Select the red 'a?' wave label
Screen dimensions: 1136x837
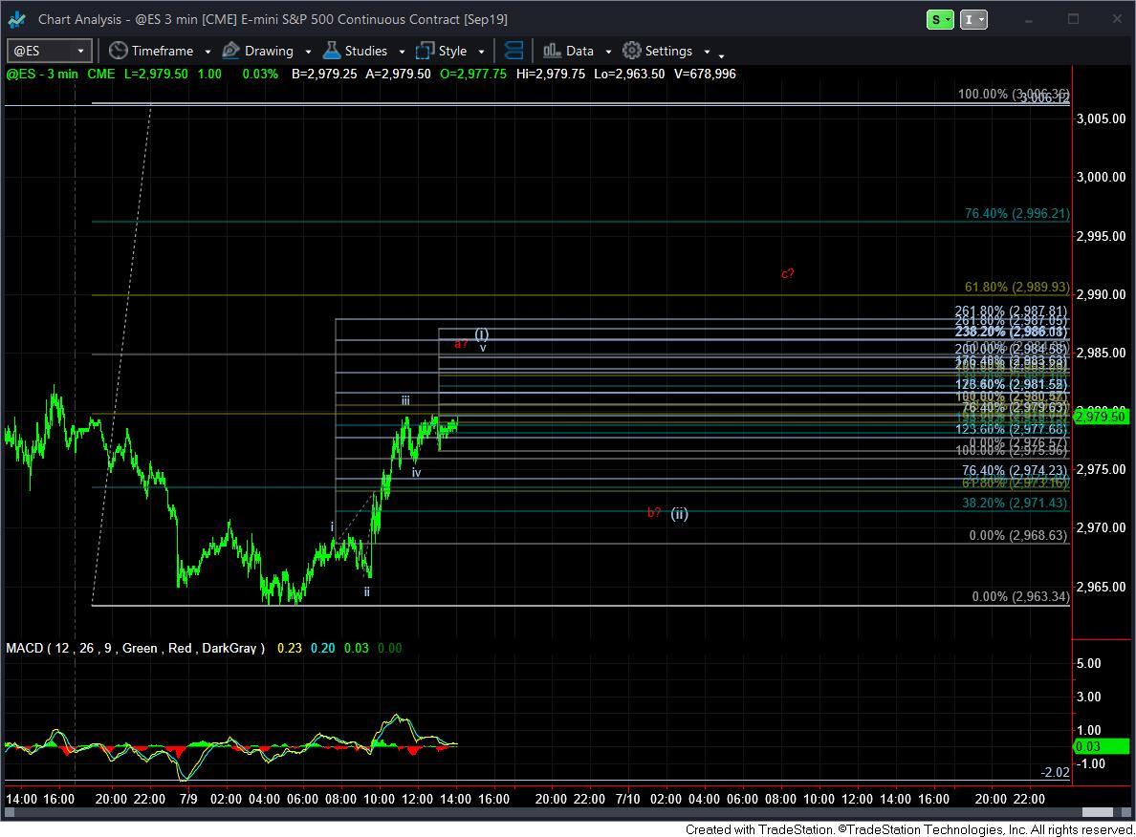461,343
